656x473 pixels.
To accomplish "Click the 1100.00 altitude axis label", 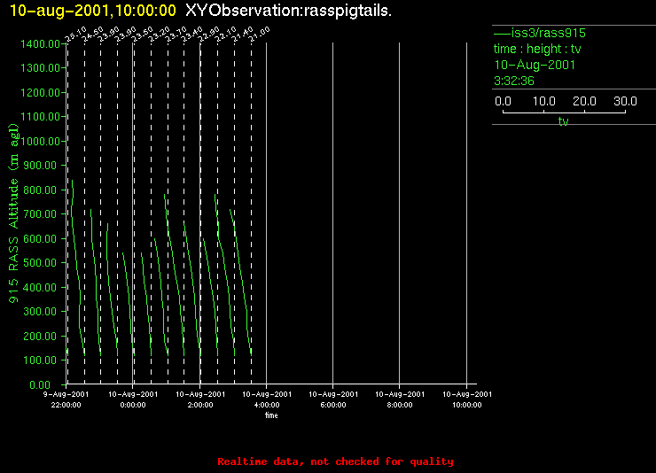I will tap(40, 117).
